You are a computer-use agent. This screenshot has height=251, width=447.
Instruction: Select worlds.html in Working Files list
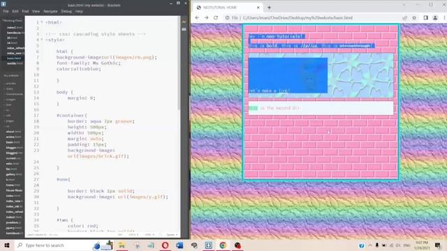(x=14, y=63)
